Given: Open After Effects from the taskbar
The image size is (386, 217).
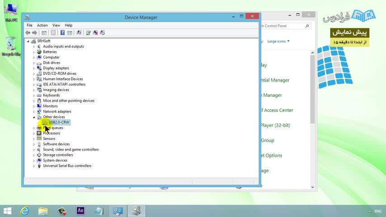Looking at the screenshot, I should [80, 211].
